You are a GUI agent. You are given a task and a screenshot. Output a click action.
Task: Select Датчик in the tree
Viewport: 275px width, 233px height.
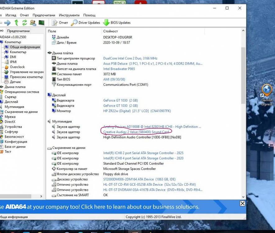pyautogui.click(x=15, y=82)
